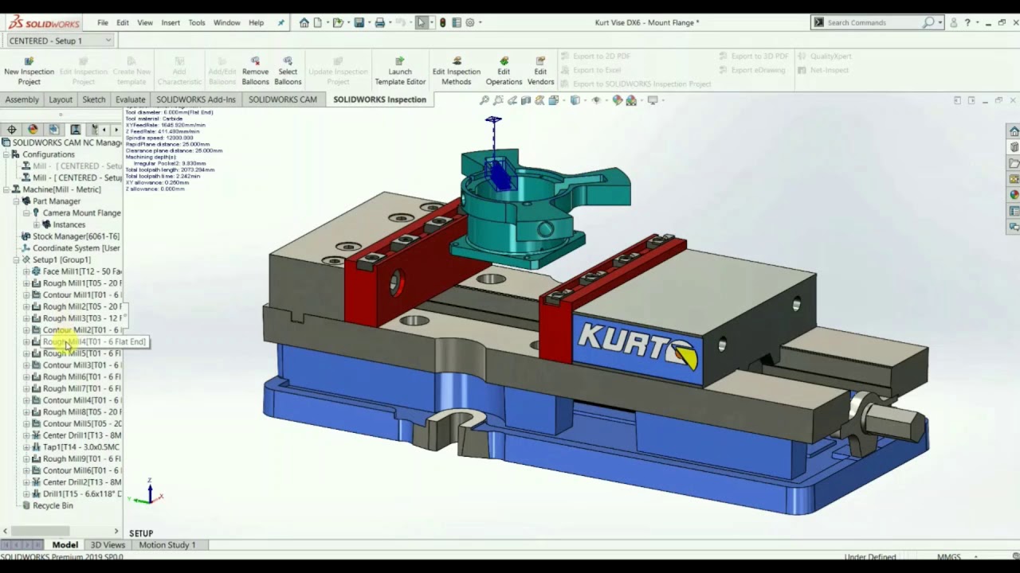Click the Print icon

(380, 22)
